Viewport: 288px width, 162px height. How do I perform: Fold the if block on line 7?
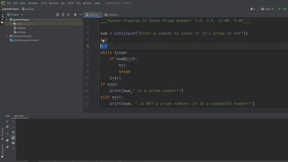click(99, 59)
